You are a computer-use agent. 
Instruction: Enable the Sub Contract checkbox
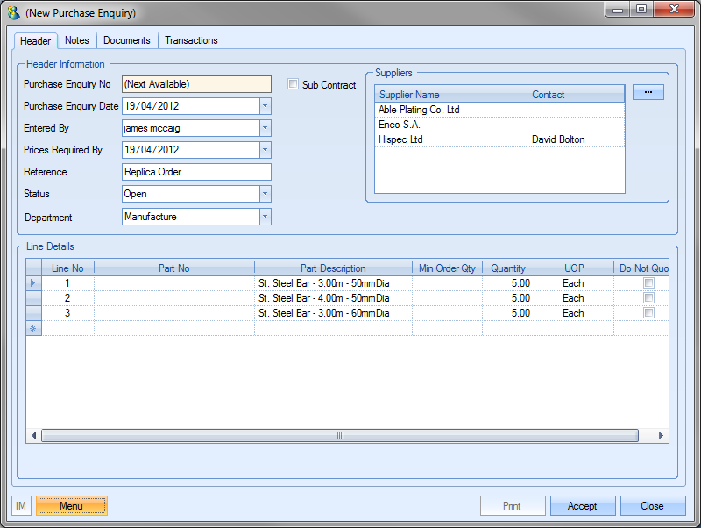click(x=294, y=84)
